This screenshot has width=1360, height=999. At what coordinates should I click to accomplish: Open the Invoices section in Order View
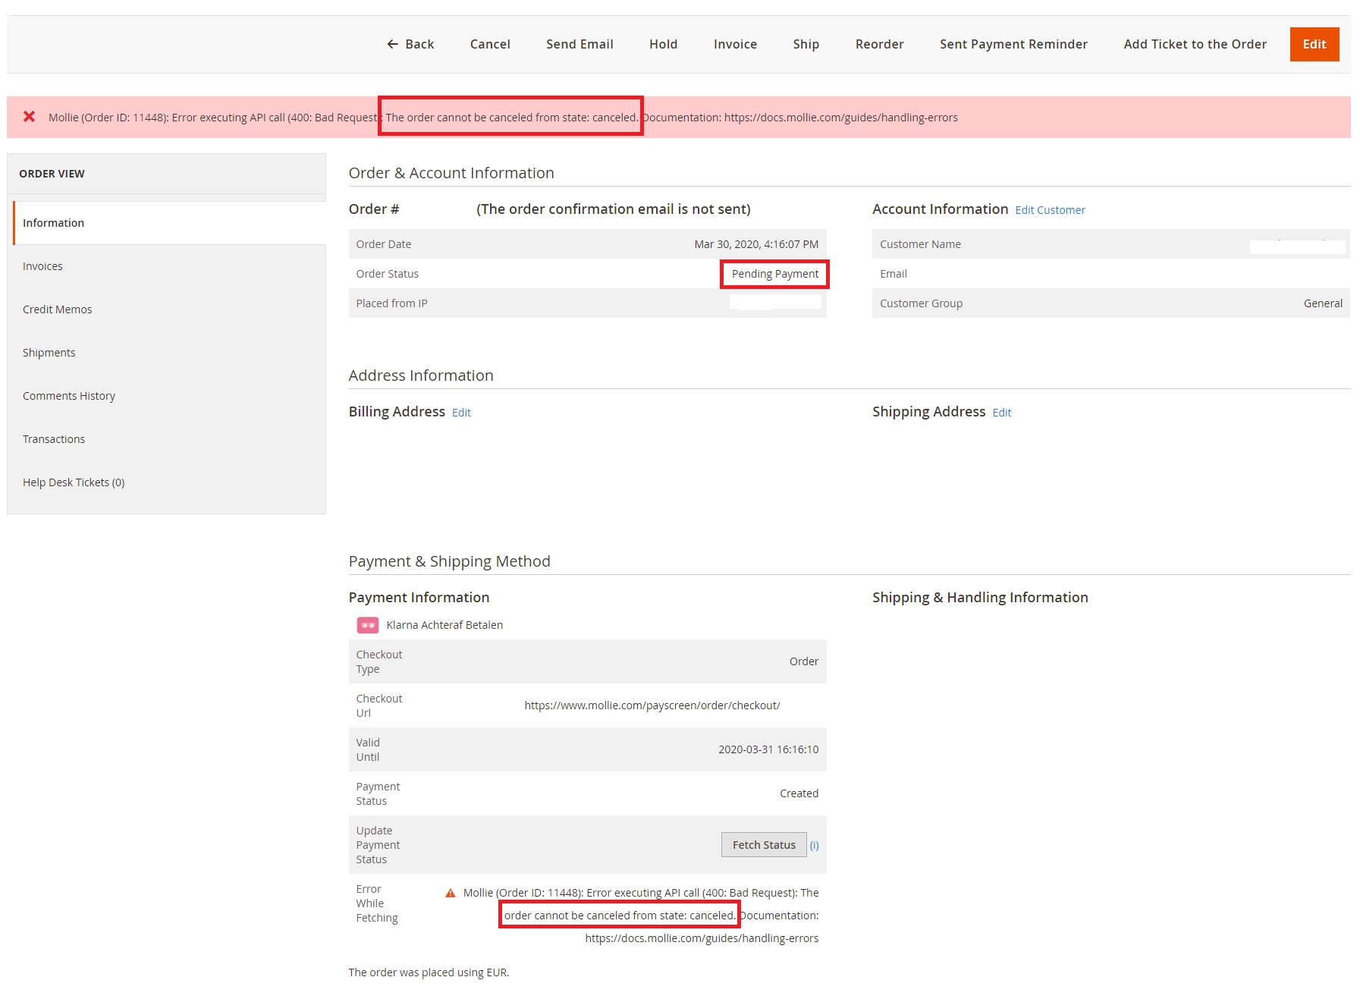point(42,265)
